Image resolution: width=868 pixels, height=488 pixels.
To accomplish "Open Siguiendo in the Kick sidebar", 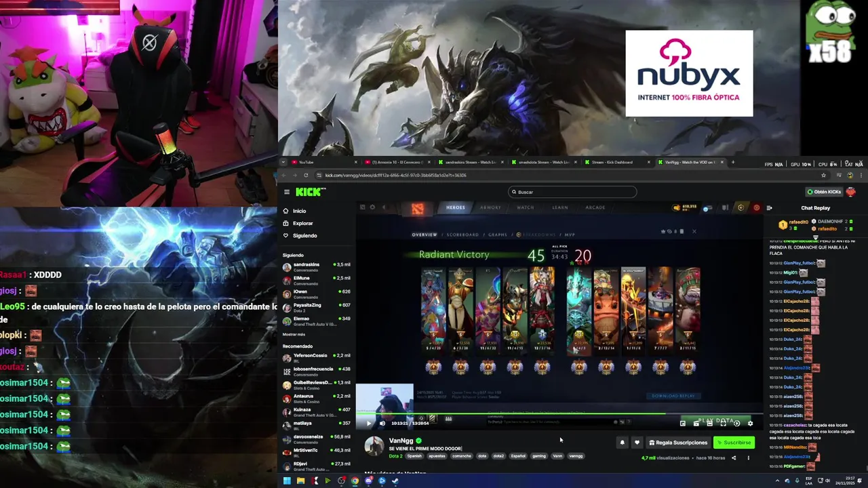I will [x=304, y=235].
